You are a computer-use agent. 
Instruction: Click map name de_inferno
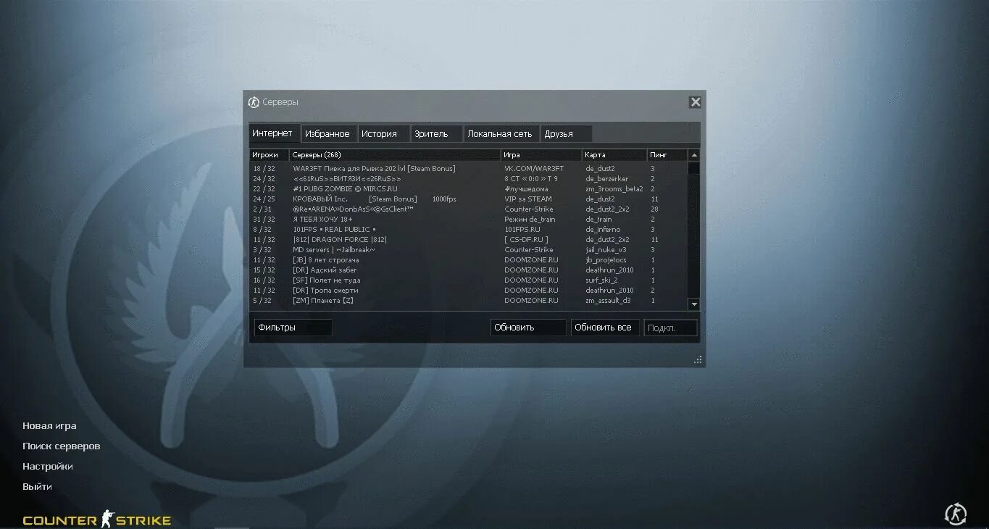pos(603,230)
